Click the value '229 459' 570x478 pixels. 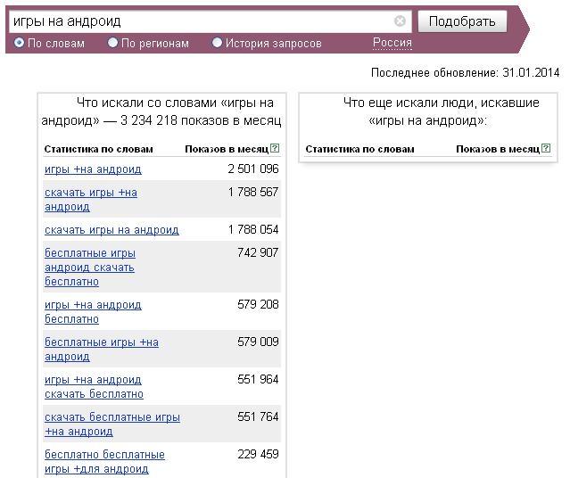pos(258,454)
